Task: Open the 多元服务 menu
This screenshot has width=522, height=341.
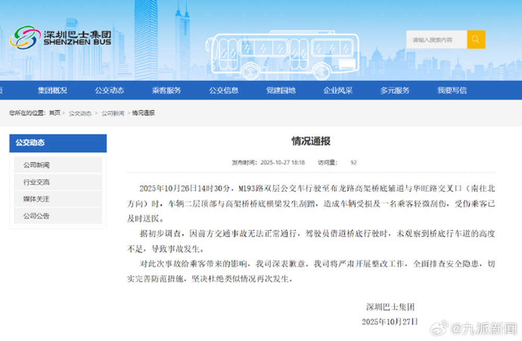Action: click(395, 90)
